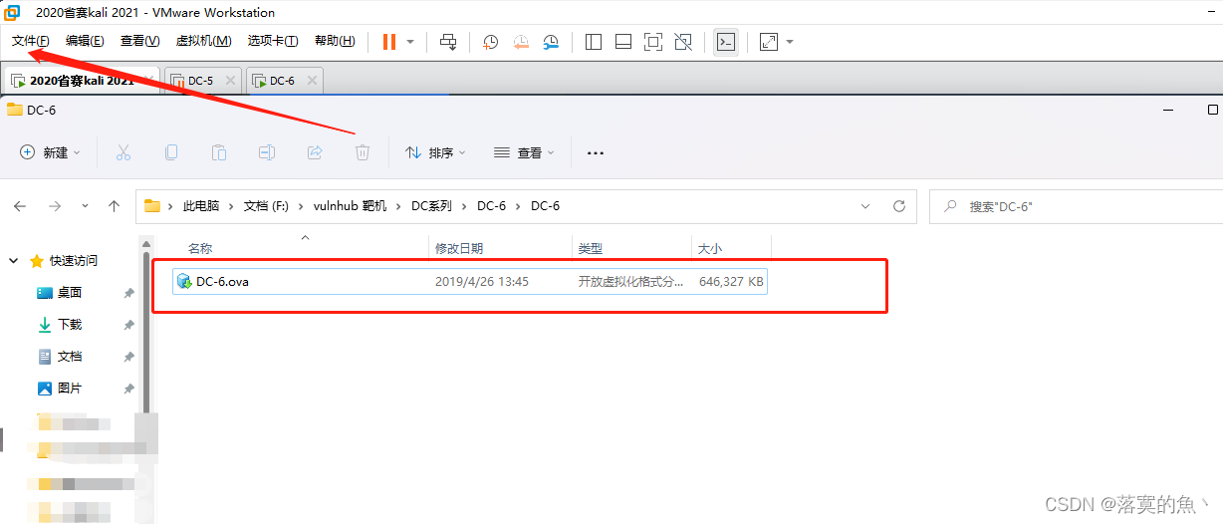
Task: Close the DC-5 tab
Action: click(x=230, y=81)
